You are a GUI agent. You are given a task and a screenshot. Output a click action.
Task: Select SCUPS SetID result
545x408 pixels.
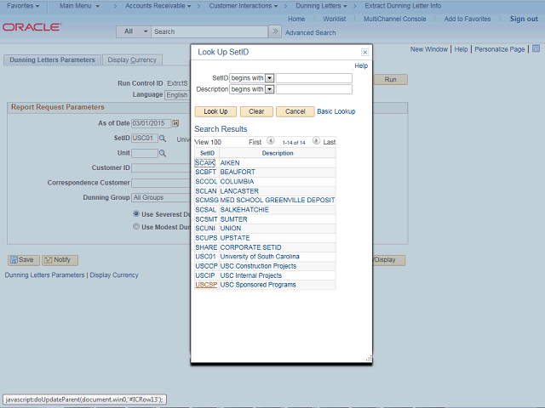click(206, 238)
